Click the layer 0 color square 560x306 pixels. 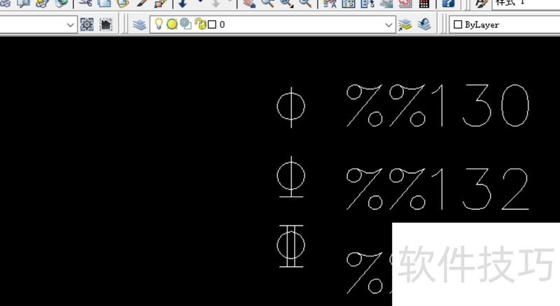coord(212,25)
